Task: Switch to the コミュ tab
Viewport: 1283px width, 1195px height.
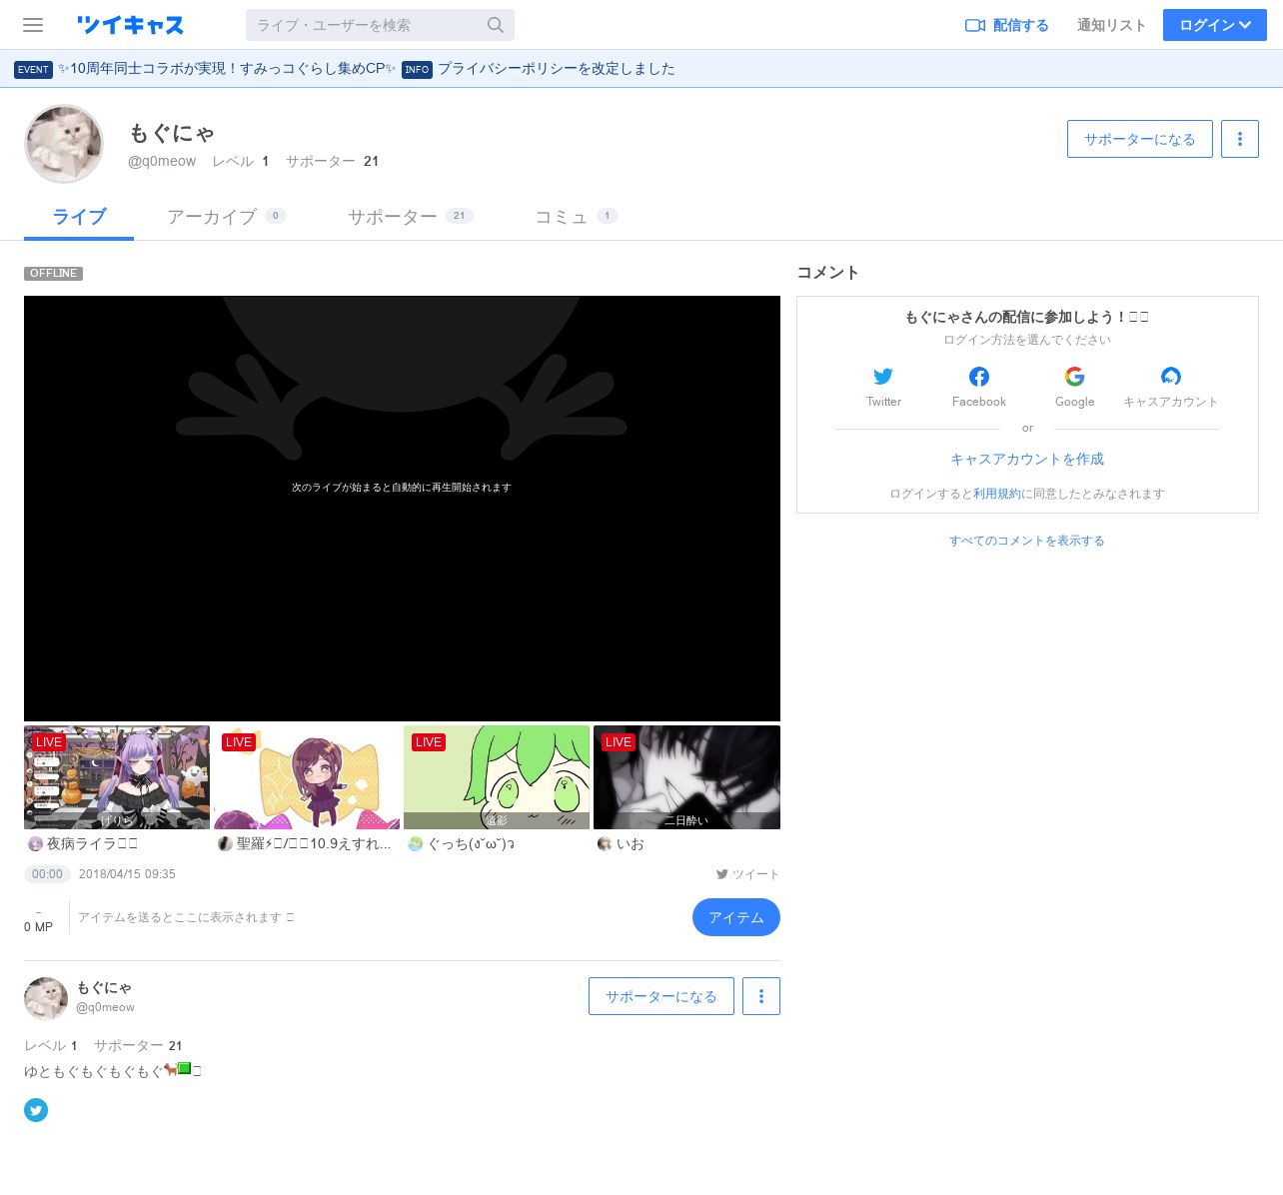Action: coord(577,217)
